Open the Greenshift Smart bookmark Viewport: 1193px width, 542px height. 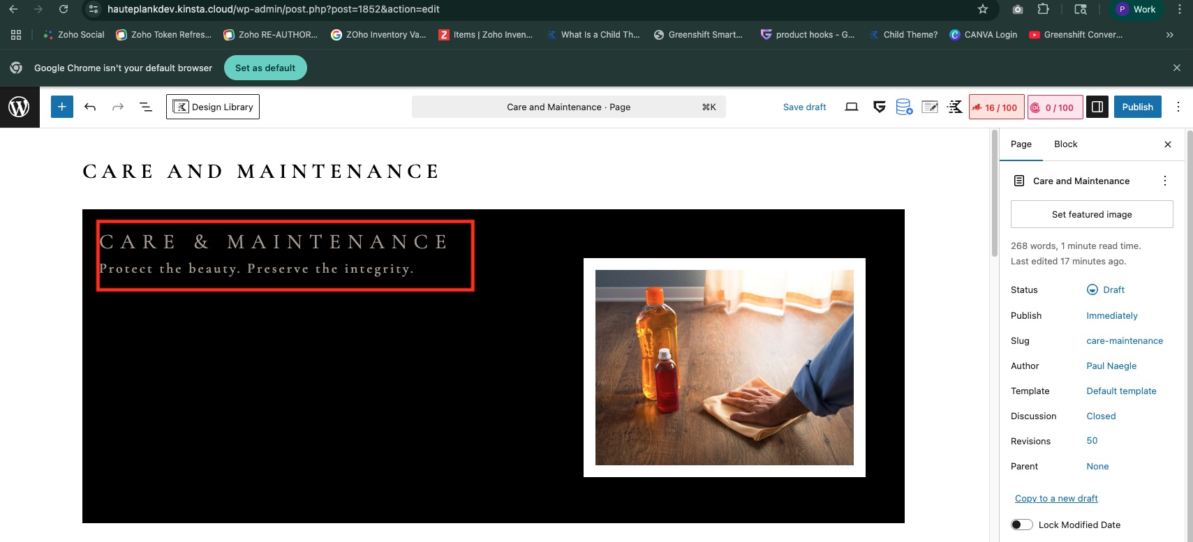tap(698, 34)
